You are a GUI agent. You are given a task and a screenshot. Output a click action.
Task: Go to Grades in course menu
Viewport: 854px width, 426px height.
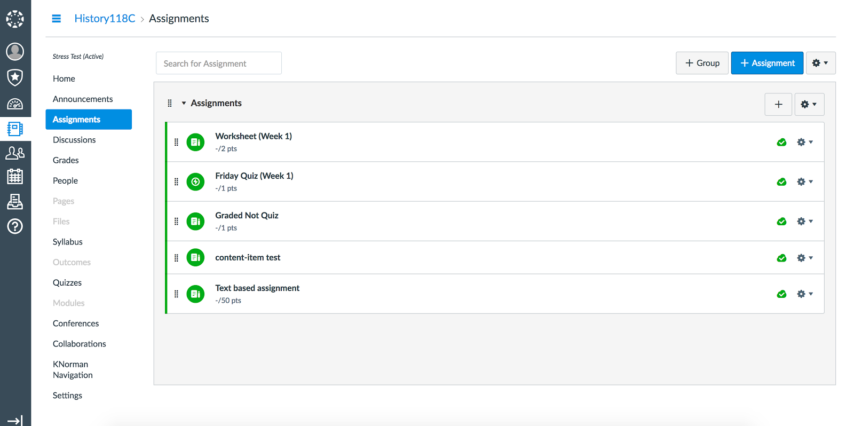coord(66,160)
